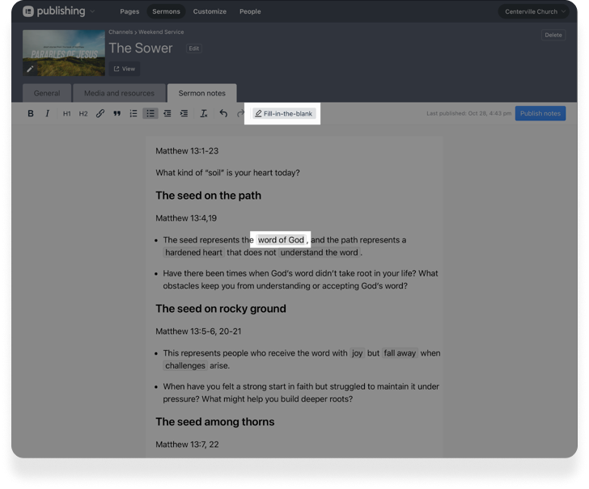Viewport: 589px width, 489px height.
Task: Click the Fill-in-the-blank toolbar button
Action: pos(284,113)
